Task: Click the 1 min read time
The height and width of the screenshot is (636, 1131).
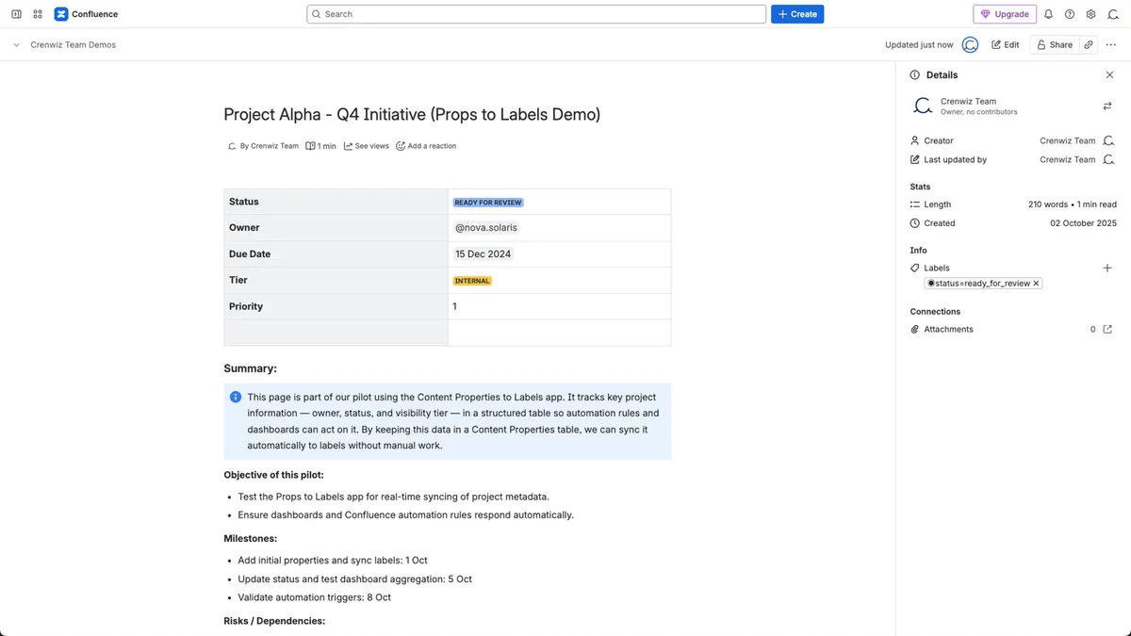Action: (320, 146)
